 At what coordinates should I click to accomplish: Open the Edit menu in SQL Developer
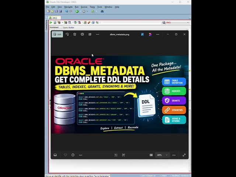53,7
